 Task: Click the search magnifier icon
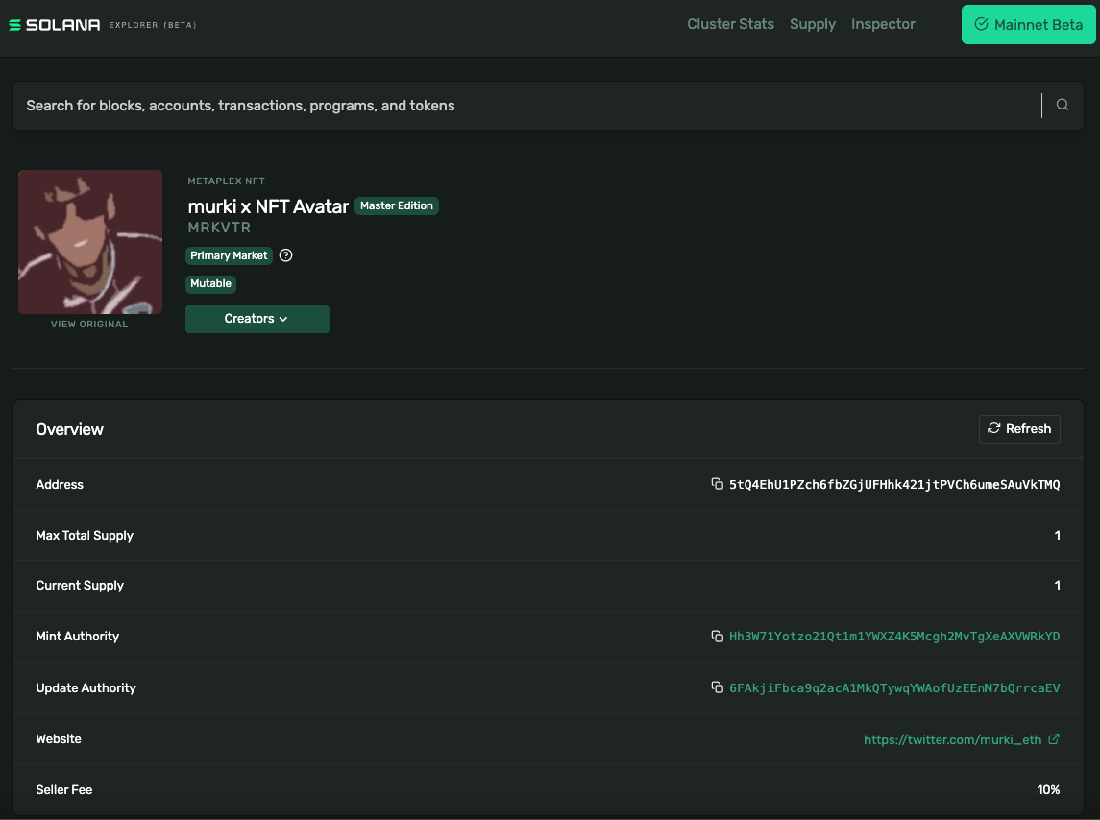[x=1062, y=106]
